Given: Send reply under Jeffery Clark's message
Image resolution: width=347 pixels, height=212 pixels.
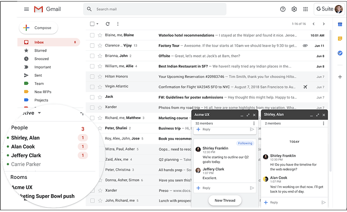Looking at the screenshot, I should click(x=252, y=188).
